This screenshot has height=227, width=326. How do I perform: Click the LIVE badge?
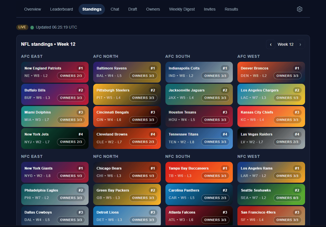click(x=22, y=27)
